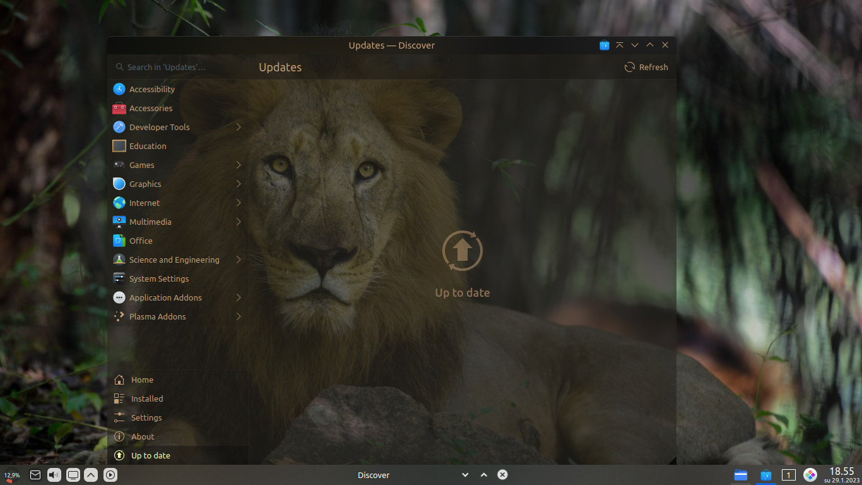Image resolution: width=862 pixels, height=485 pixels.
Task: Expand the Internet chevron
Action: coord(239,203)
